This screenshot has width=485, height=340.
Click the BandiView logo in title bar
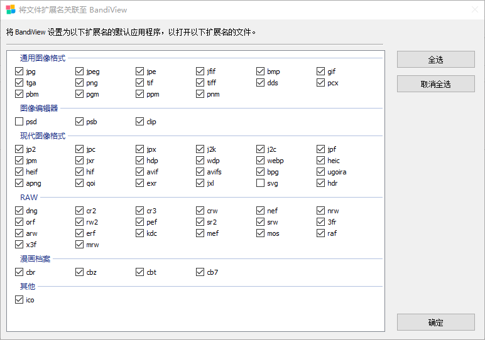coord(10,9)
